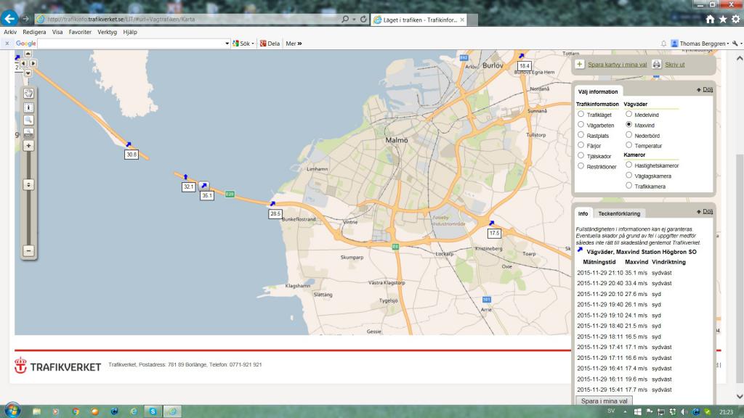The image size is (744, 418).
Task: Click the map zoom-out minus button
Action: click(28, 250)
